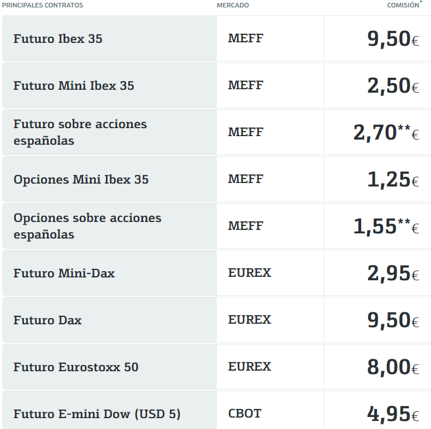Select the Futuro Mini Ibex 35 row label
431x429 pixels.
74,86
